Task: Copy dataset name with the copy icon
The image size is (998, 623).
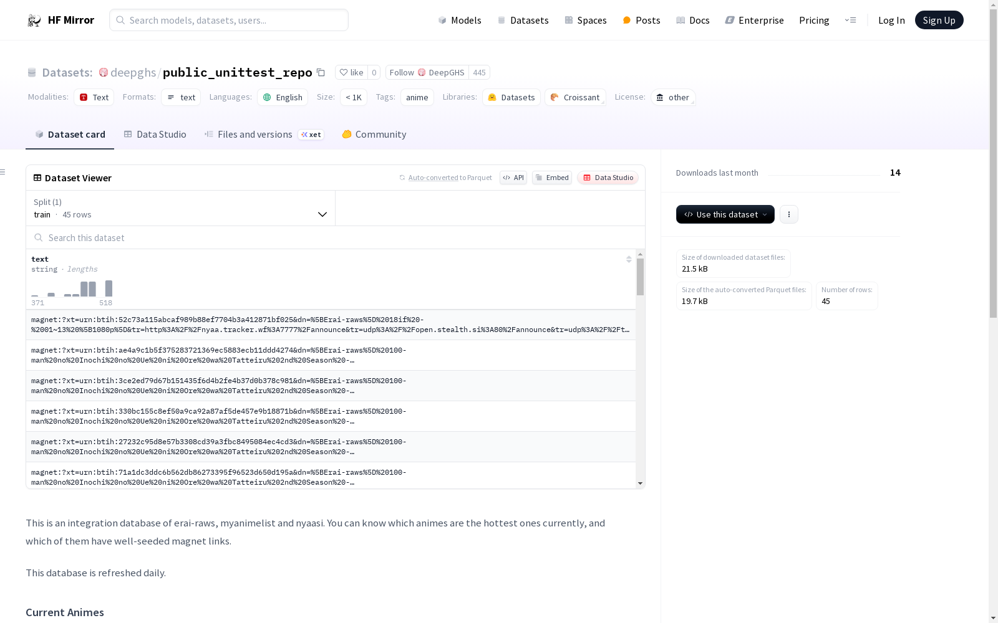Action: pyautogui.click(x=321, y=72)
